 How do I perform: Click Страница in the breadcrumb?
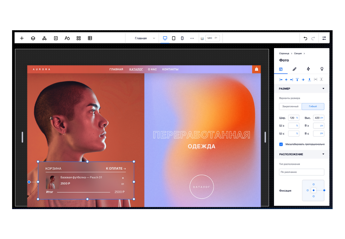[x=284, y=53]
